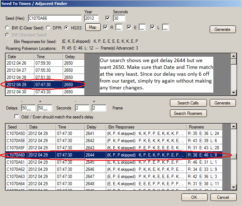Select the 2012 04 30 row
The height and width of the screenshot is (206, 242).
[45, 92]
